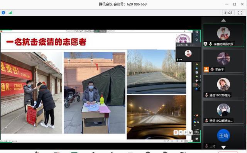Click the muted microphone icon next to 王俊宇
Screen dimensions: 247x153
click(212, 70)
